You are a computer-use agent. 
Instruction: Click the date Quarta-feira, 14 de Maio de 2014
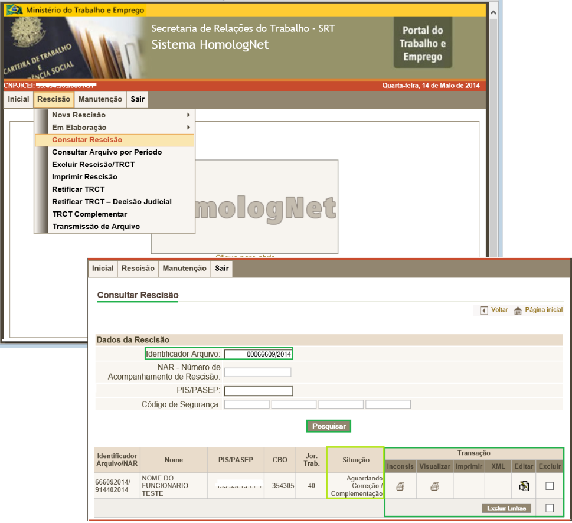coord(431,86)
